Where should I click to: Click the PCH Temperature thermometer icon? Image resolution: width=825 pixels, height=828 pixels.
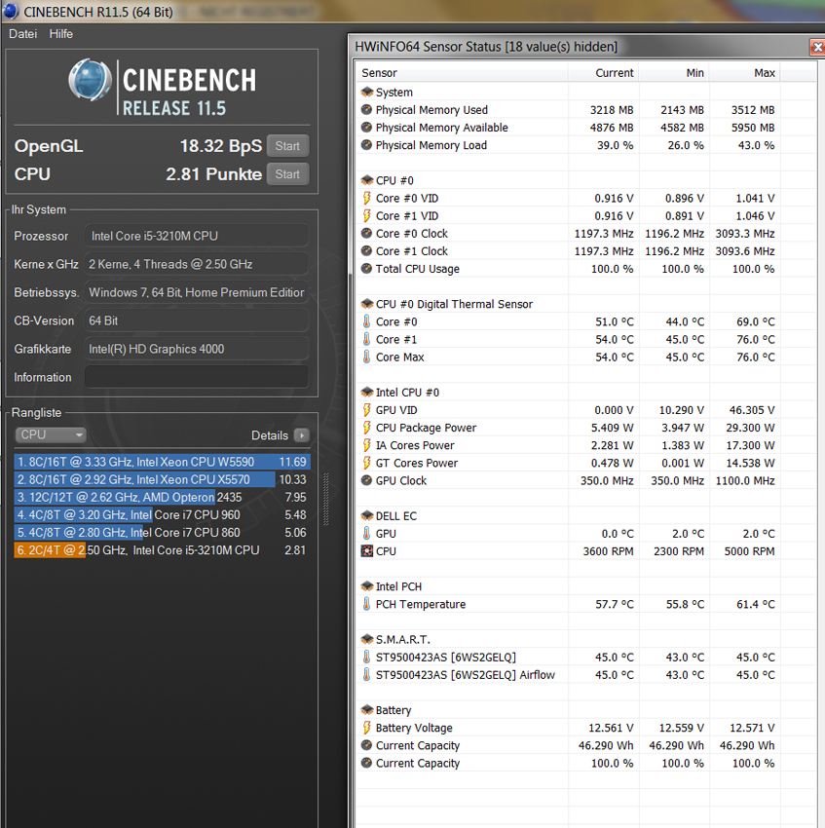pos(366,604)
